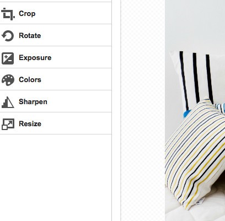Choose the Rotate text label

point(30,36)
